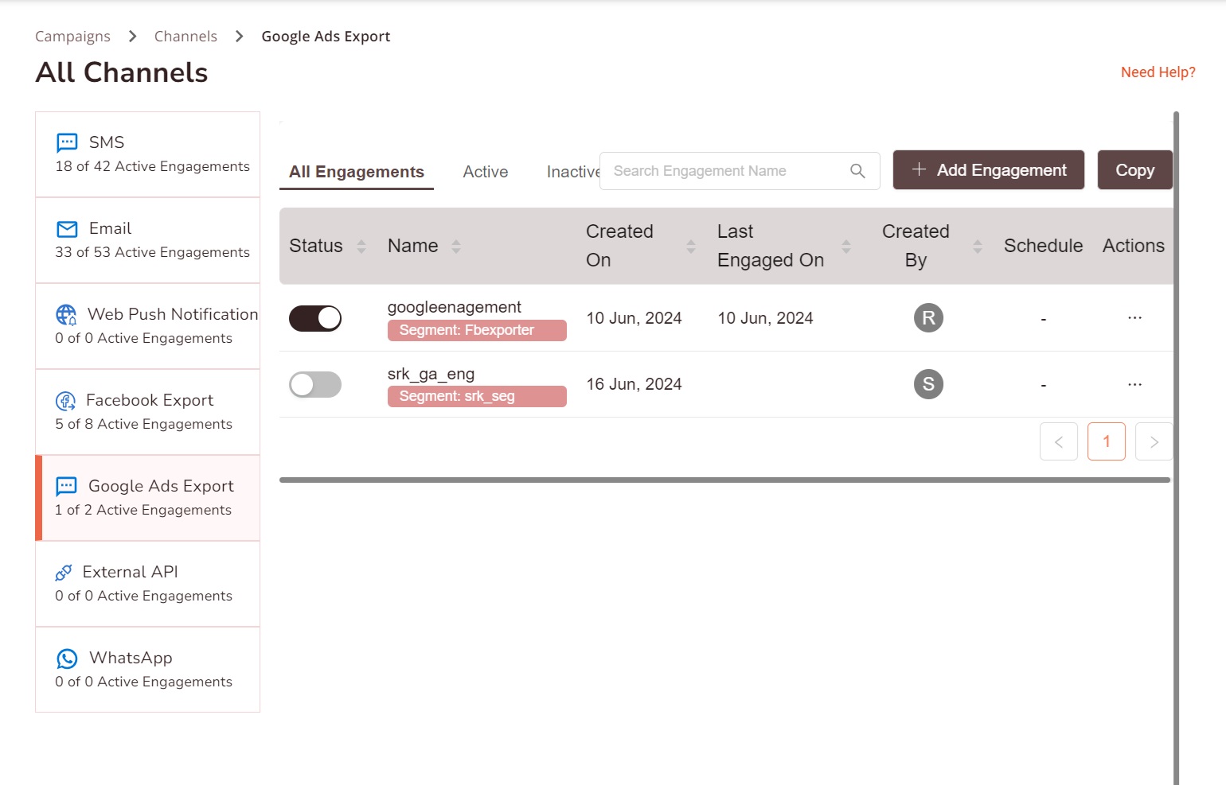Click the Add Engagement button
Screen dimensions: 1226x785
click(x=988, y=170)
